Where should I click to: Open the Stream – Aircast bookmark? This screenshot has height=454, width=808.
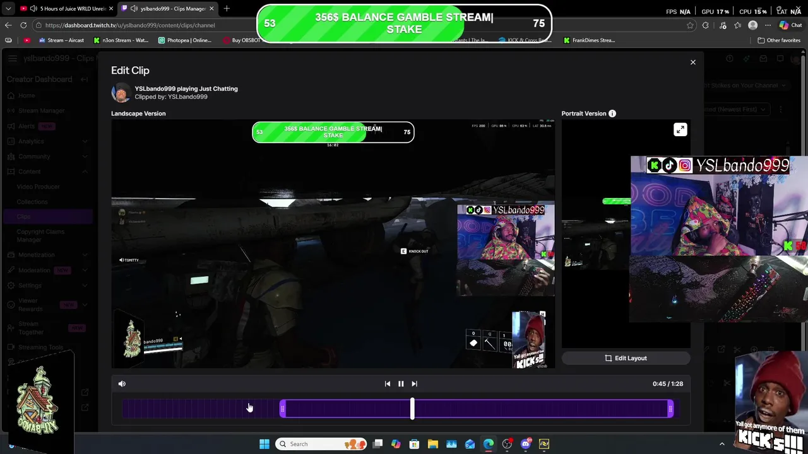coord(61,40)
